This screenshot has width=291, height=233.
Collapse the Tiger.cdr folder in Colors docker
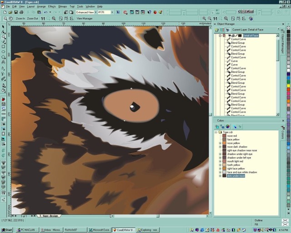tap(216, 132)
